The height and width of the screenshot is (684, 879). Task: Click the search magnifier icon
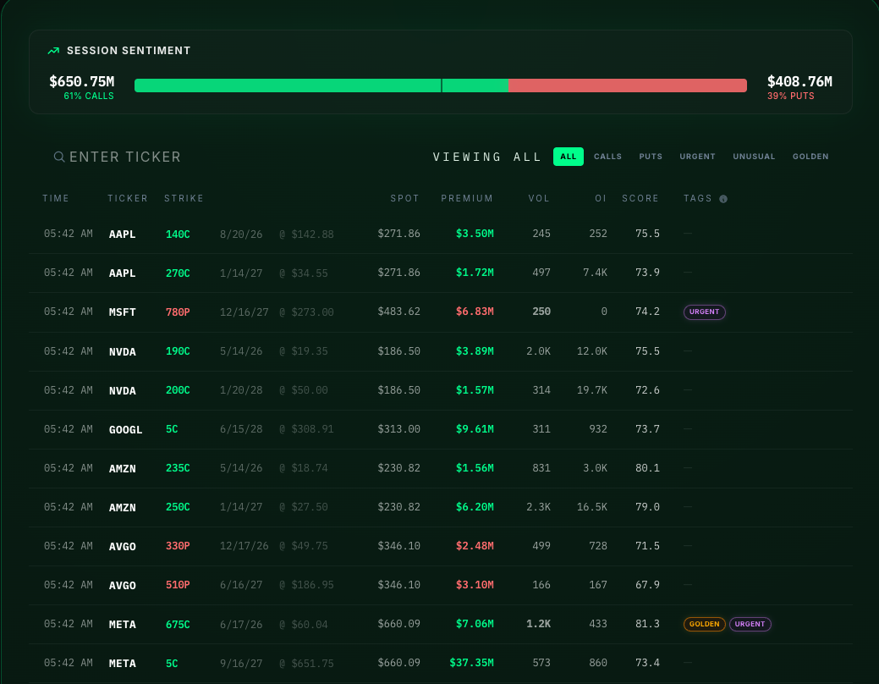(x=58, y=157)
